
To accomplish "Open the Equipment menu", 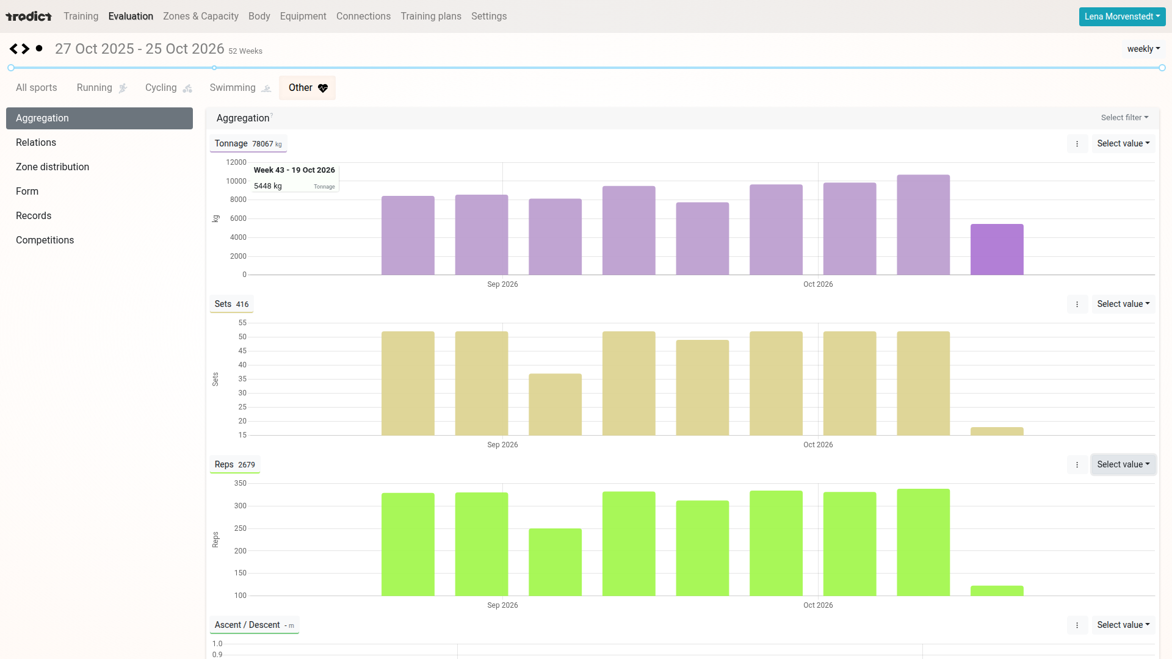I will pos(303,16).
